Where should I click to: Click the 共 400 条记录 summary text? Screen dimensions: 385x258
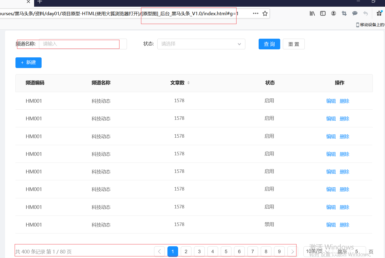pyautogui.click(x=30, y=252)
